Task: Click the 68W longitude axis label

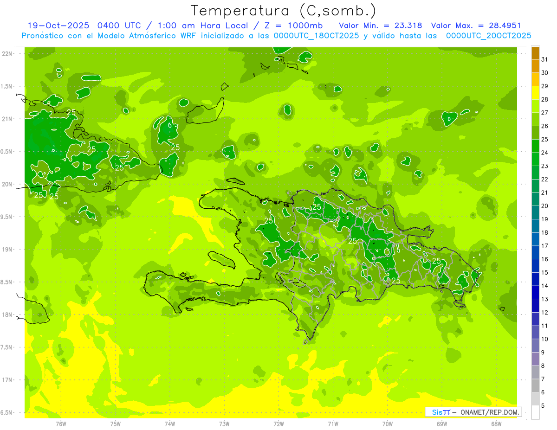Action: [x=496, y=424]
